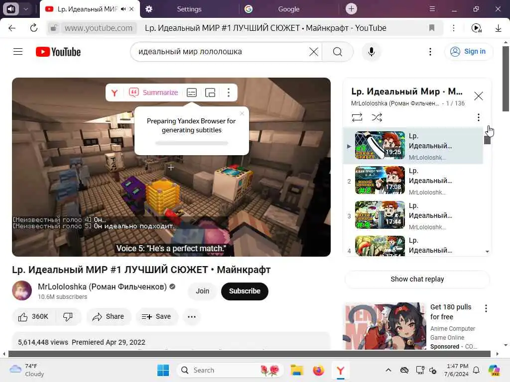Open picture-in-picture from the video toolbar
510x382 pixels.
coord(210,93)
